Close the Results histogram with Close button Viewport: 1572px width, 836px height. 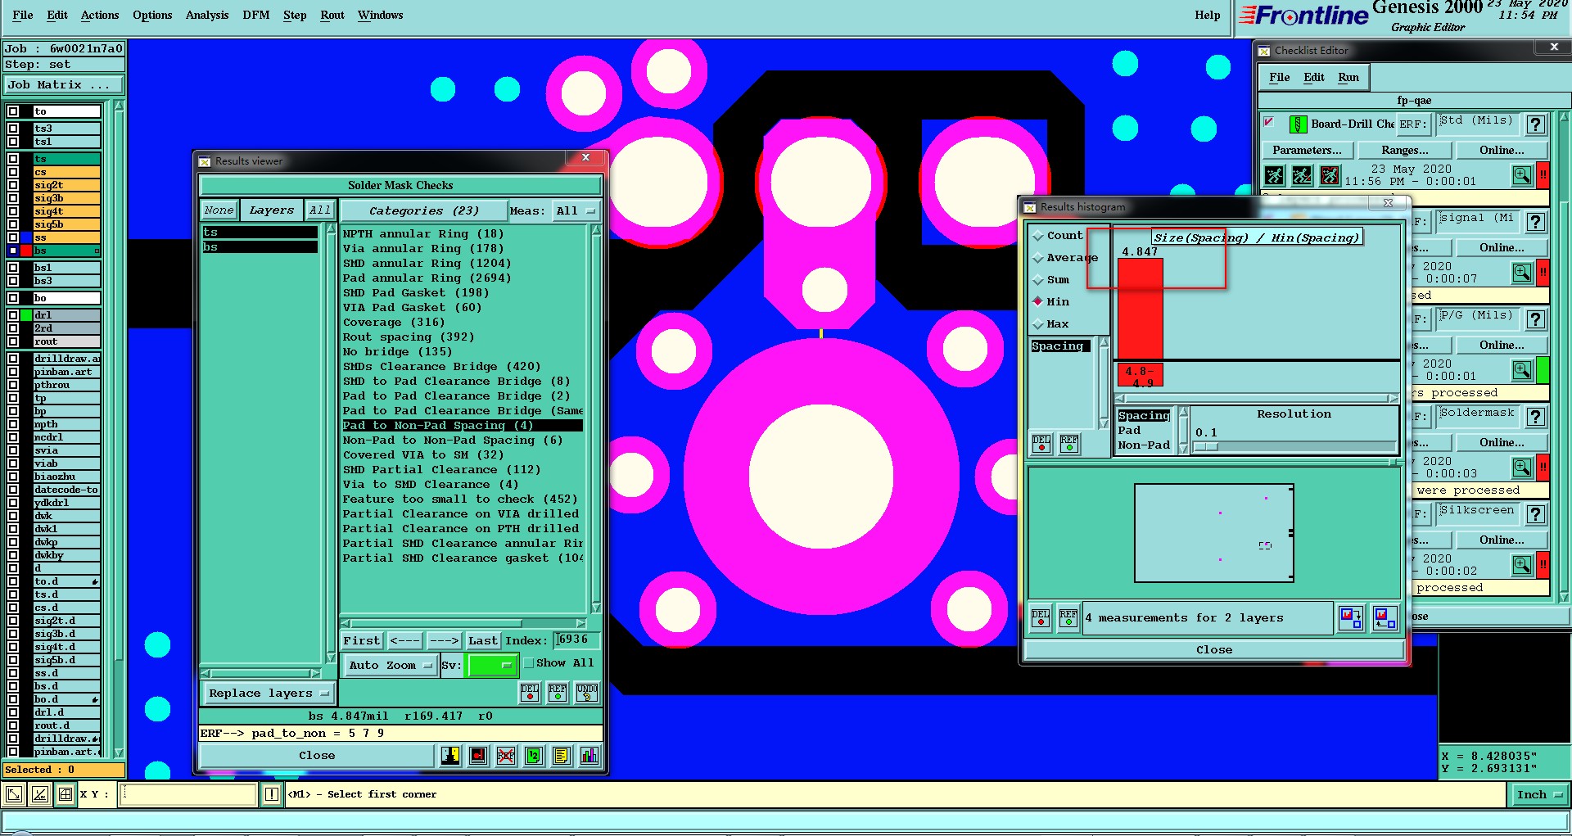click(x=1213, y=649)
